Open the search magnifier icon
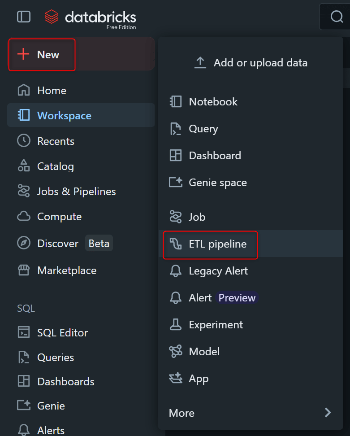Screen dimensions: 350x436 click(337, 17)
